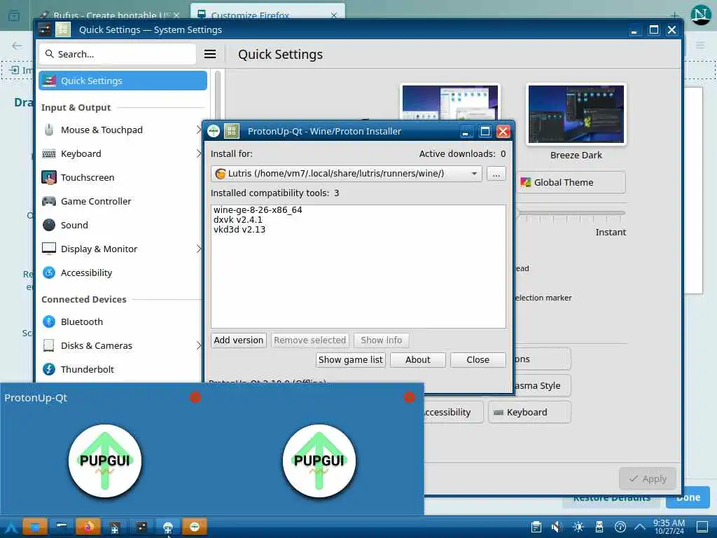717x538 pixels.
Task: Select wine-ge-8-26-x86_64 in the list
Action: [258, 210]
